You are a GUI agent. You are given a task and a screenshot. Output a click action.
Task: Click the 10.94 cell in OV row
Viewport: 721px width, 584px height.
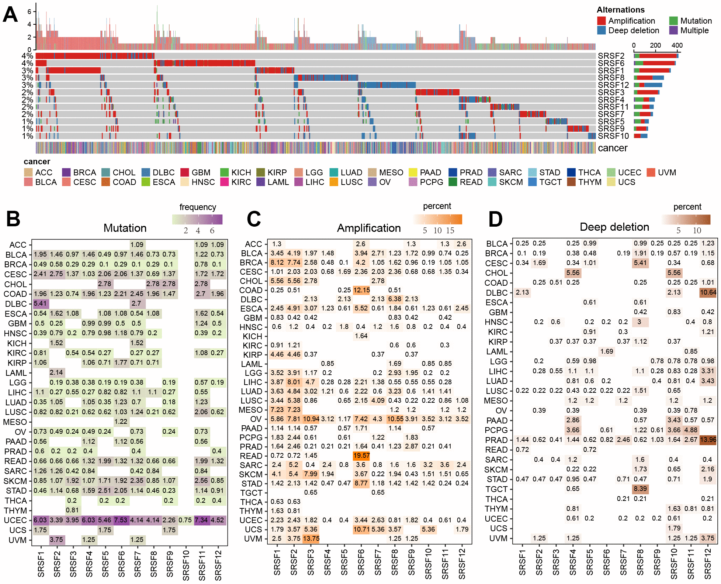(311, 419)
